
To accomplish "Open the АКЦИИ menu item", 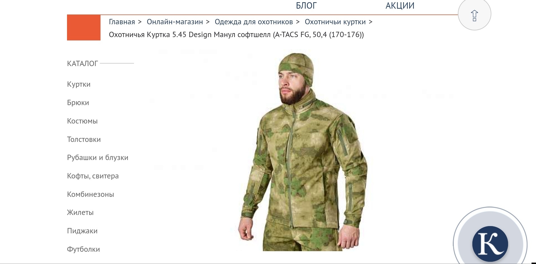I will 400,6.
